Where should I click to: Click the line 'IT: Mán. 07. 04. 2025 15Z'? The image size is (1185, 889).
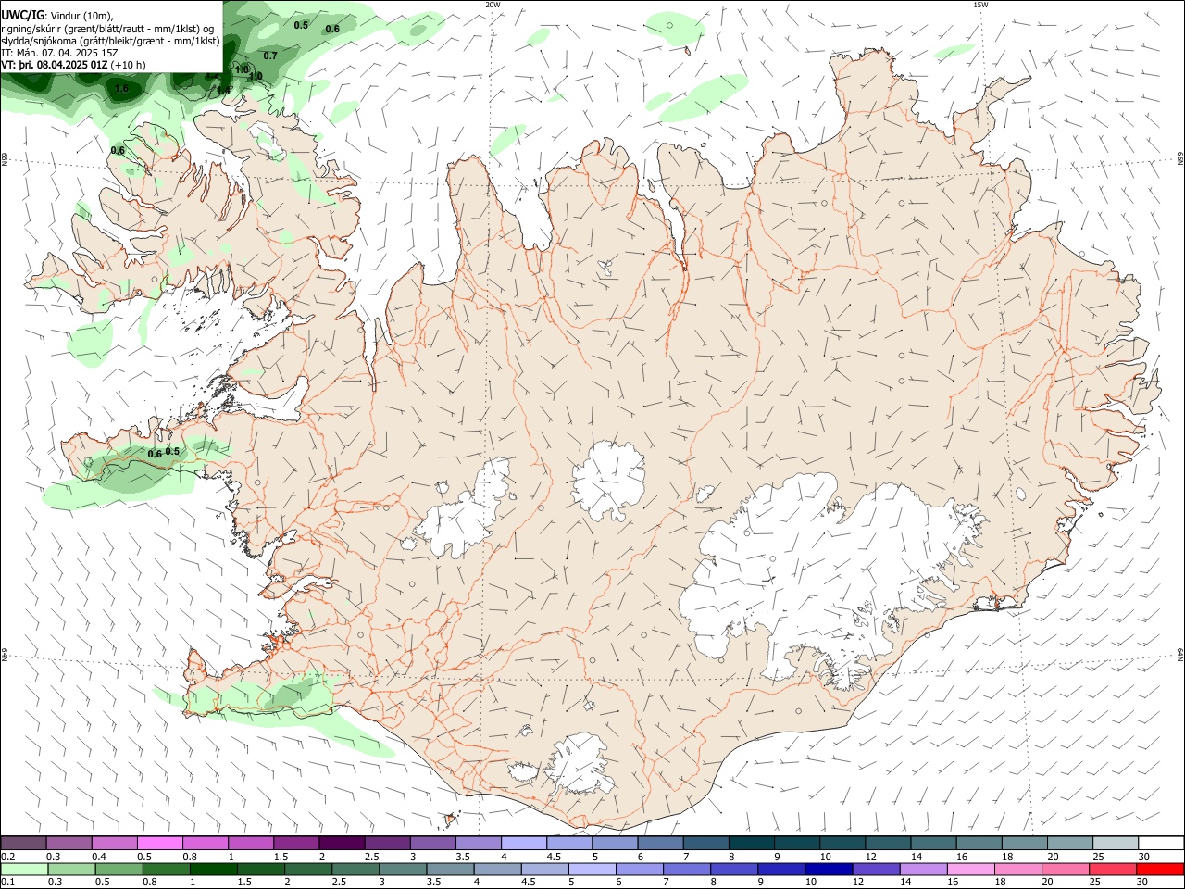pos(60,53)
